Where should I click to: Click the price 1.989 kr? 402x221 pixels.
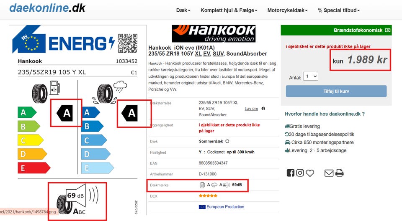367,60
